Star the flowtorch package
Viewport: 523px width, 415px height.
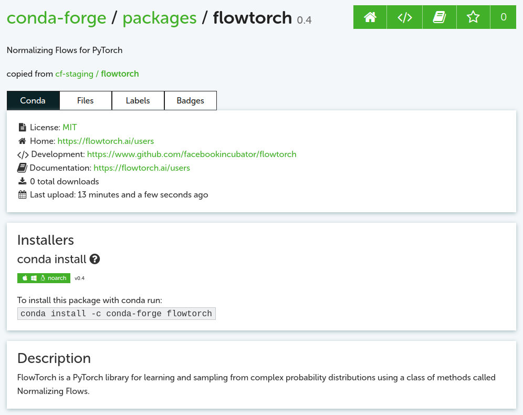tap(473, 17)
